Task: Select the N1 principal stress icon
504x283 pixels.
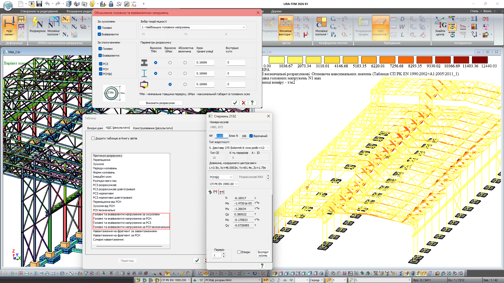Action: [65, 19]
